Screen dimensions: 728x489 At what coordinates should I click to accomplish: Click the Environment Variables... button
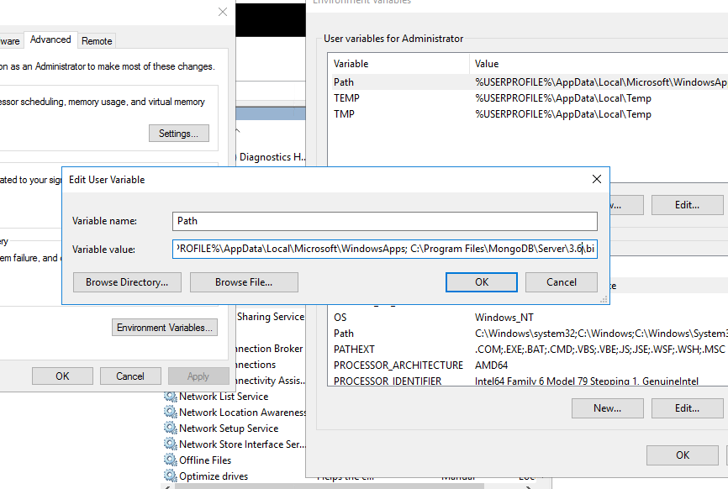(165, 328)
